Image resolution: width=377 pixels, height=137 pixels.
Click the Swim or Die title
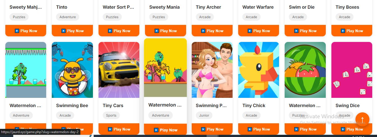(x=302, y=7)
